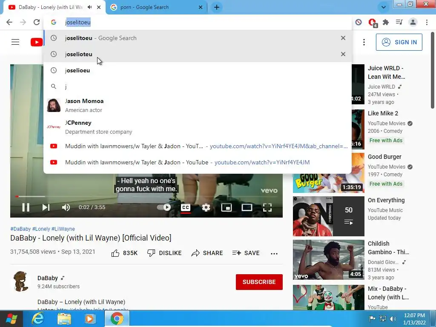Pause the video
The width and height of the screenshot is (436, 327).
coord(26,207)
